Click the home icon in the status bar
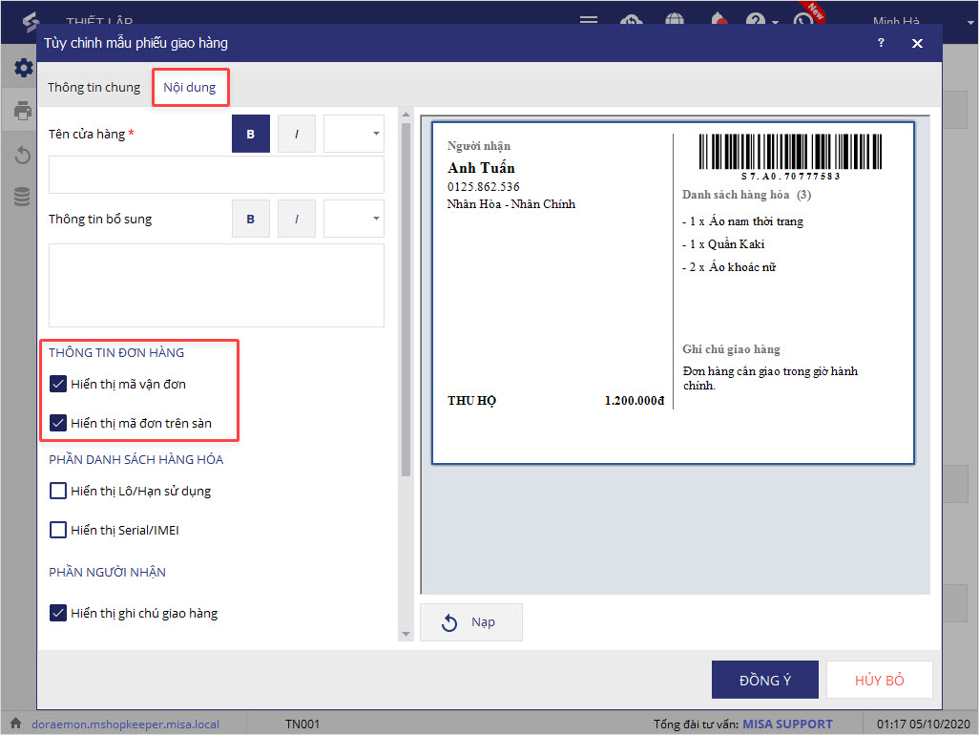979x735 pixels. tap(15, 724)
